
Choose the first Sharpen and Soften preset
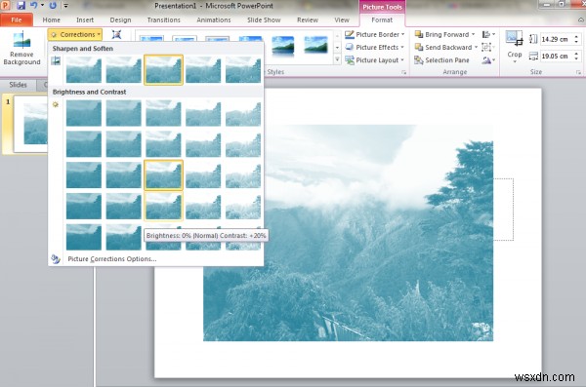84,70
